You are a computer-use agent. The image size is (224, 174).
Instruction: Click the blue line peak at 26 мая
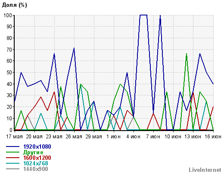tap(74, 48)
